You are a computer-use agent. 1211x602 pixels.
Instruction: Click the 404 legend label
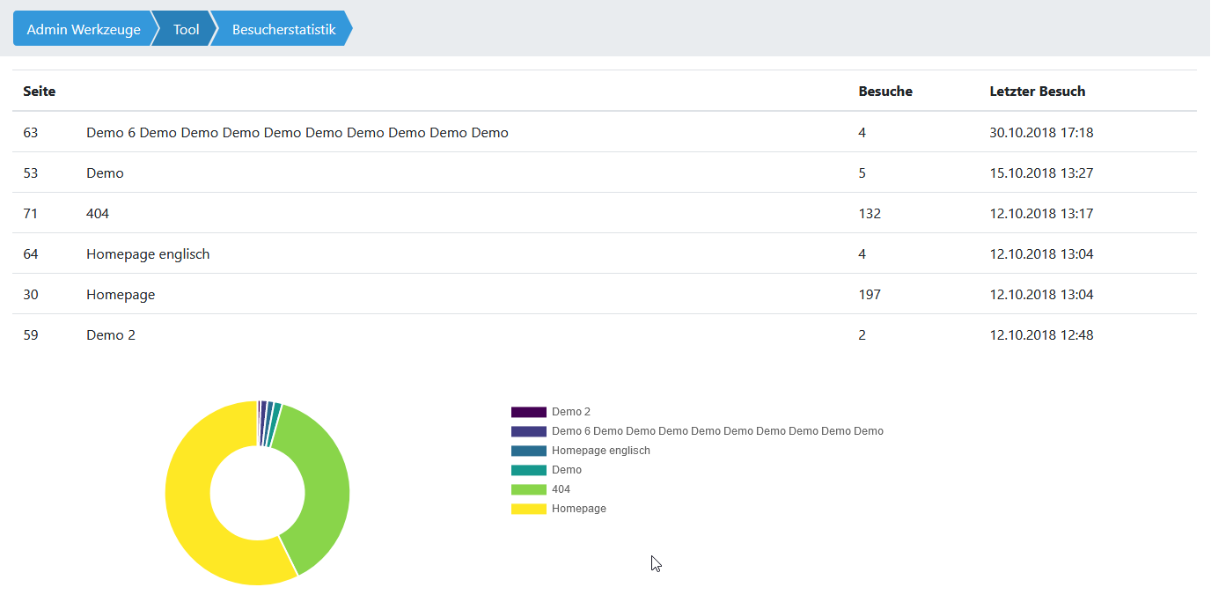[x=561, y=489]
